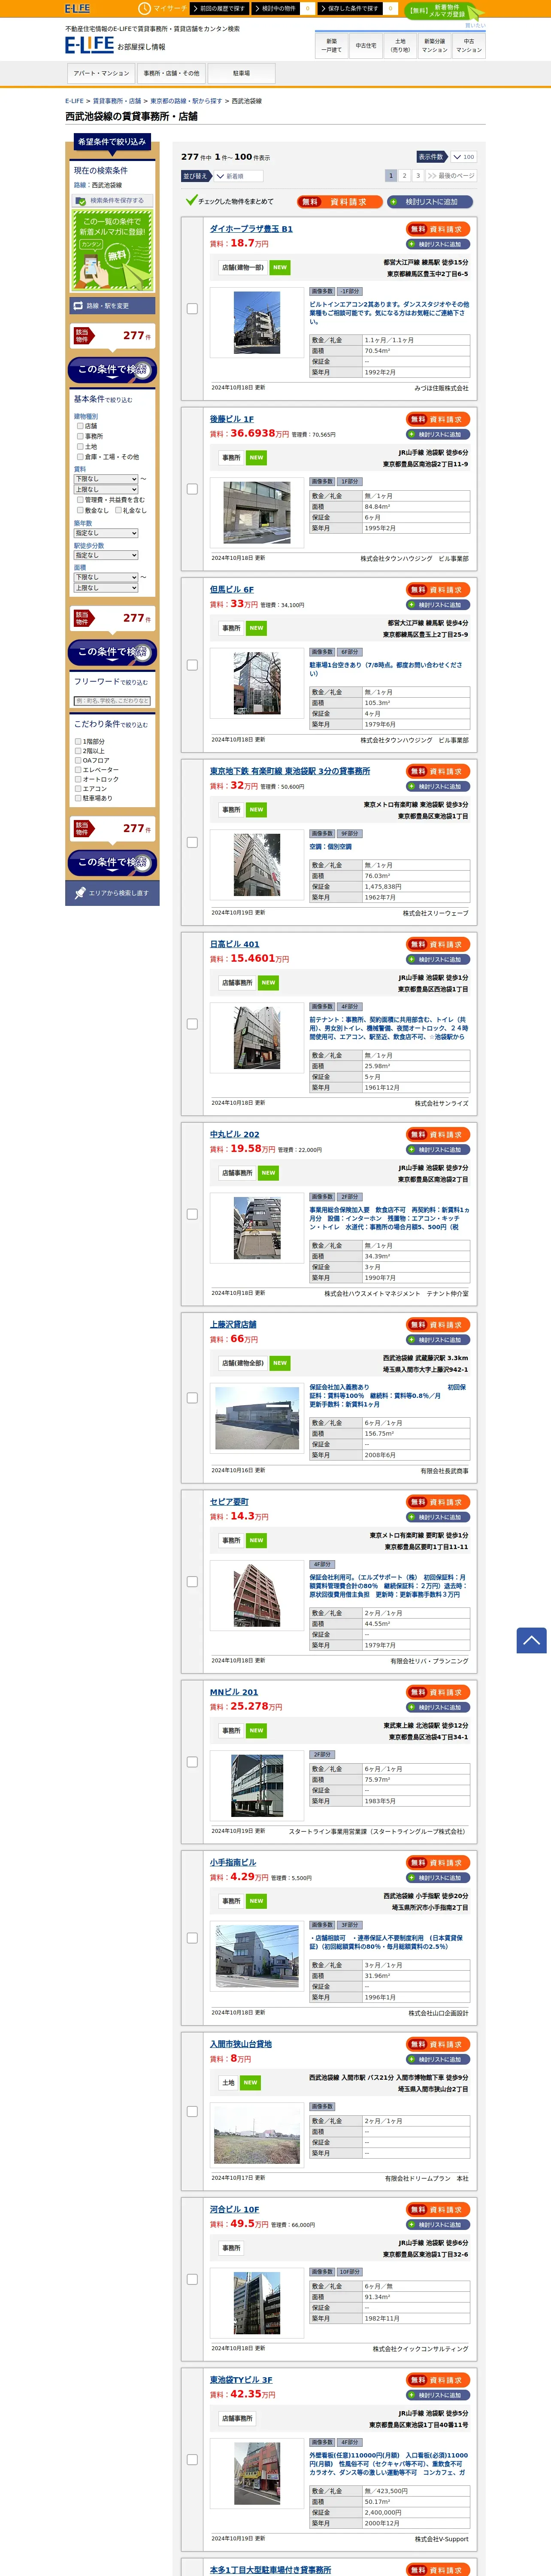Click top bulk 無料 資料請求 button
The height and width of the screenshot is (2576, 551).
click(x=339, y=202)
